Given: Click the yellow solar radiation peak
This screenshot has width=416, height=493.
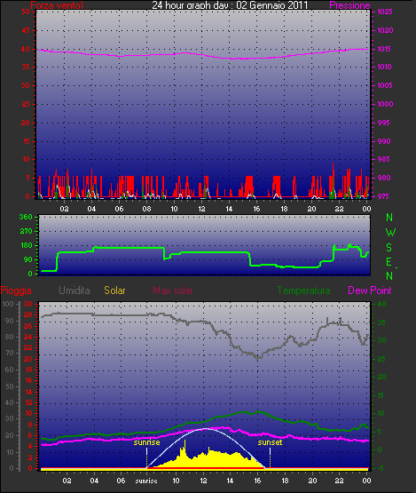Looking at the screenshot, I should (184, 444).
